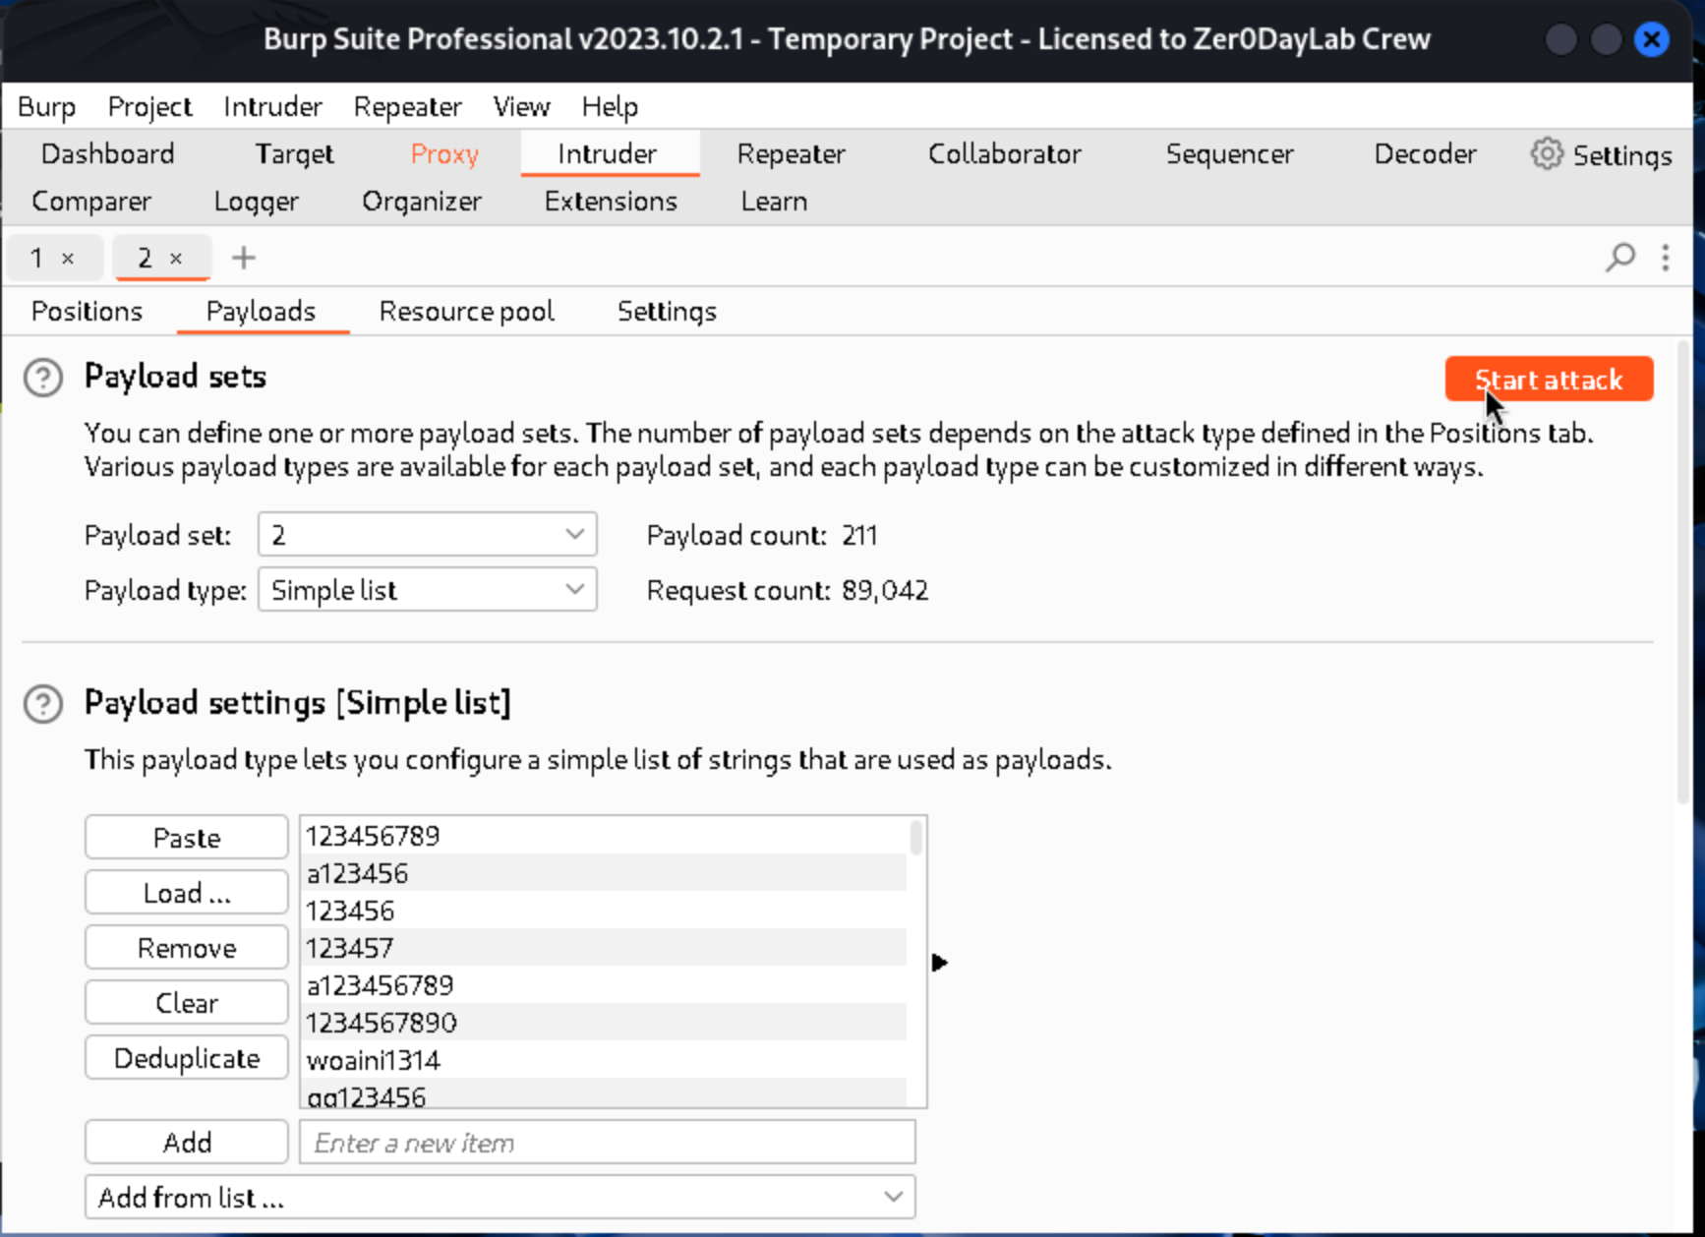The image size is (1705, 1237).
Task: Select payload entry woaini1314
Action: 604,1060
